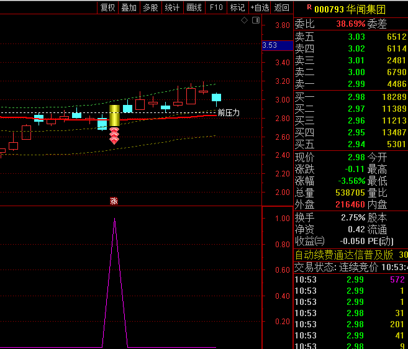Click the diamond icon above the chart

coord(245,20)
